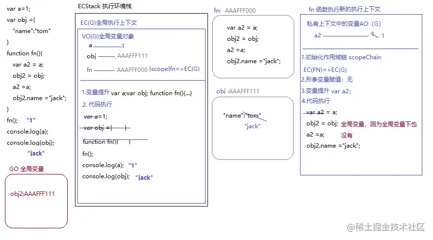The width and height of the screenshot is (433, 240).
Task: Click 'var obj ={' in left code listing
Action: coord(21,20)
